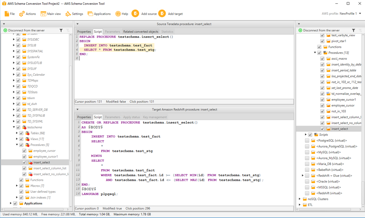Click Disconnect from the server on left

26,30
